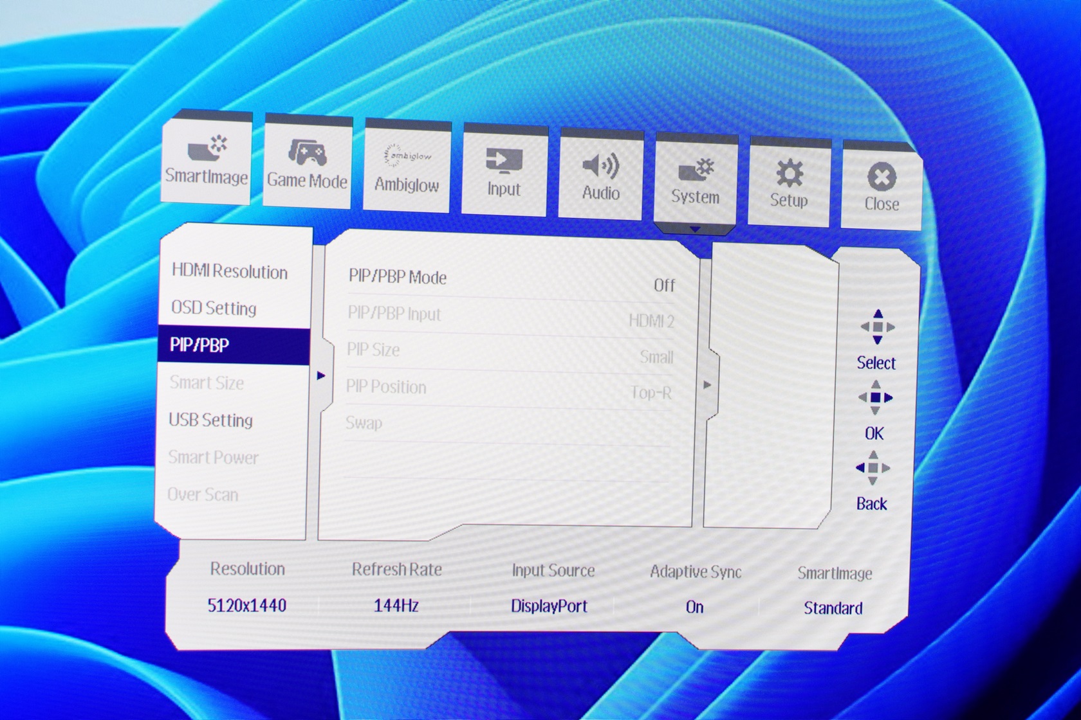Click the Select hint label
The image size is (1081, 720).
[x=876, y=363]
